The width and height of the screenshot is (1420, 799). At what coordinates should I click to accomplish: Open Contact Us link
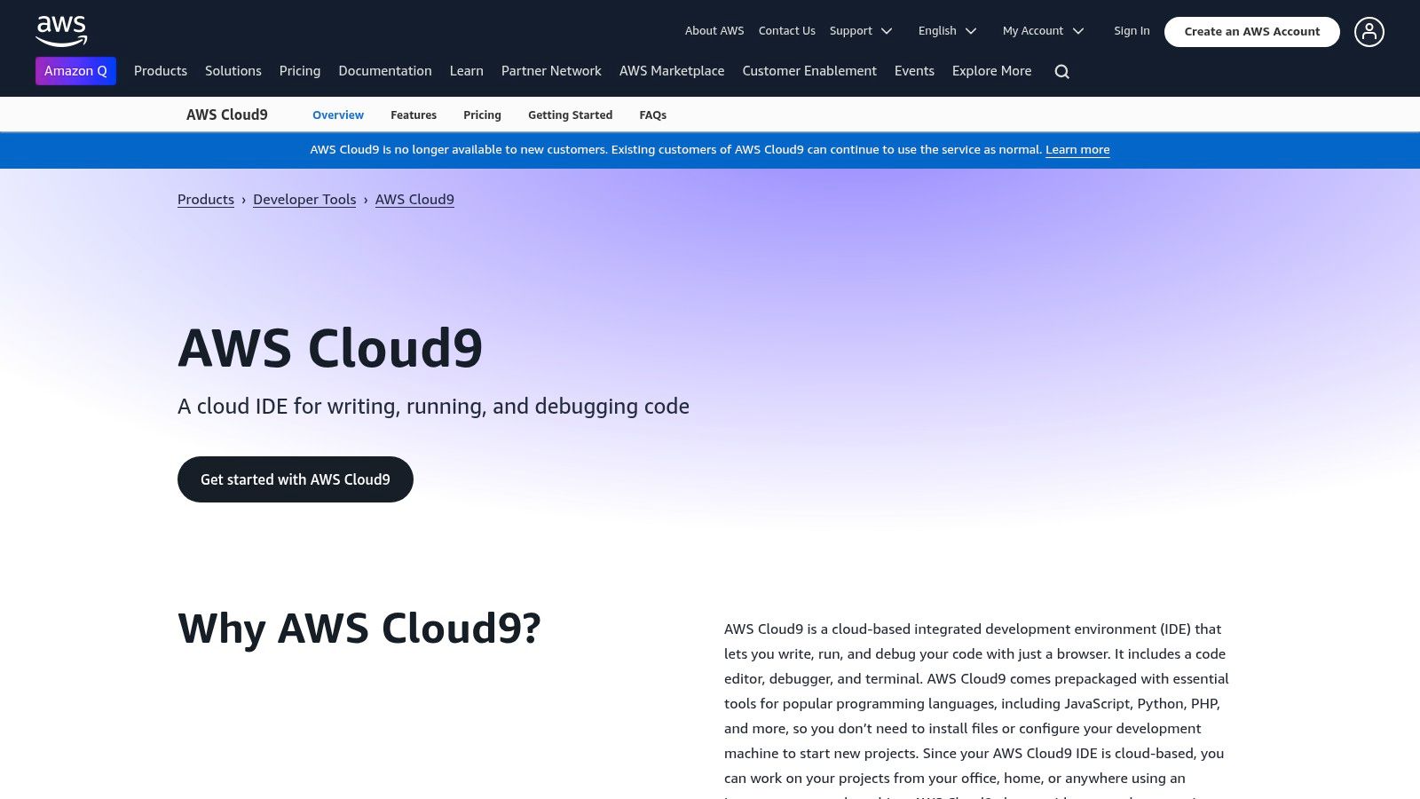point(786,31)
